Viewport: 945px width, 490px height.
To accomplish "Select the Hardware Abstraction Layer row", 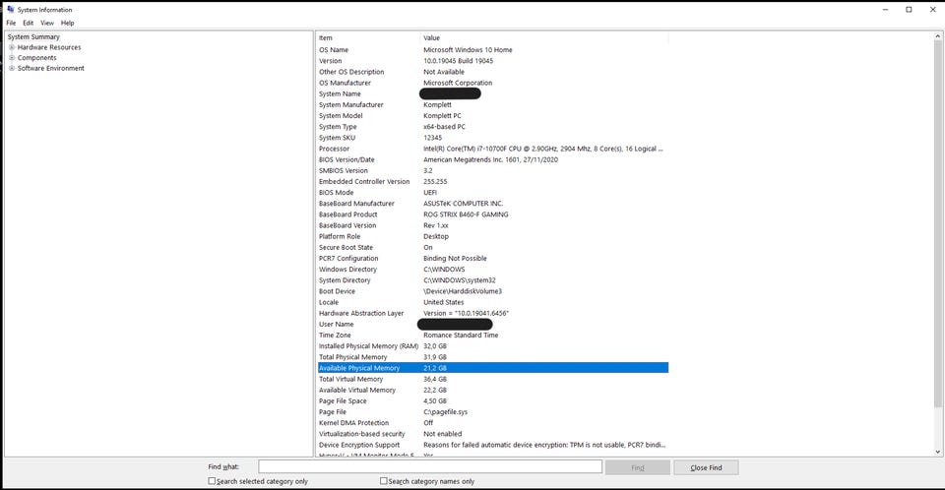I will coord(493,314).
